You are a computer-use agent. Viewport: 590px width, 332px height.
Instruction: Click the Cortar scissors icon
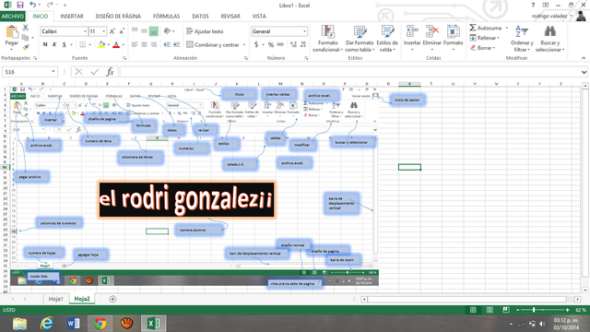pos(26,28)
